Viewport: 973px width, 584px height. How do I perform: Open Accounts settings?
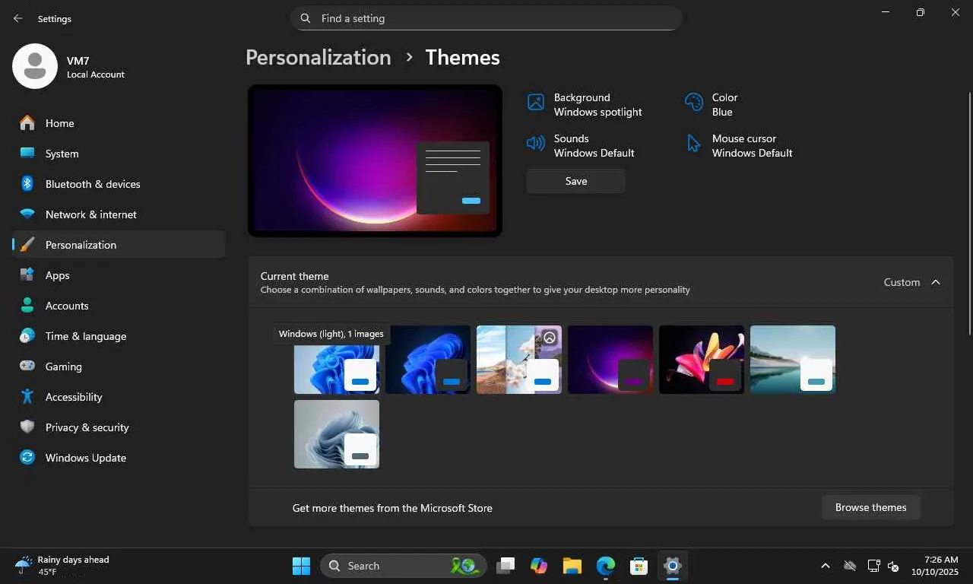point(119,306)
